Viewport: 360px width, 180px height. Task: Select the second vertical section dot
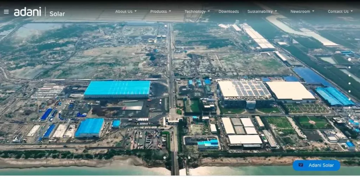click(349, 67)
